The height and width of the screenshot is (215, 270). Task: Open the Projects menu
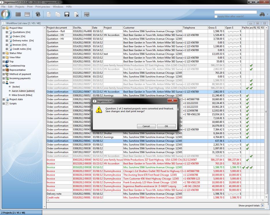[20, 7]
